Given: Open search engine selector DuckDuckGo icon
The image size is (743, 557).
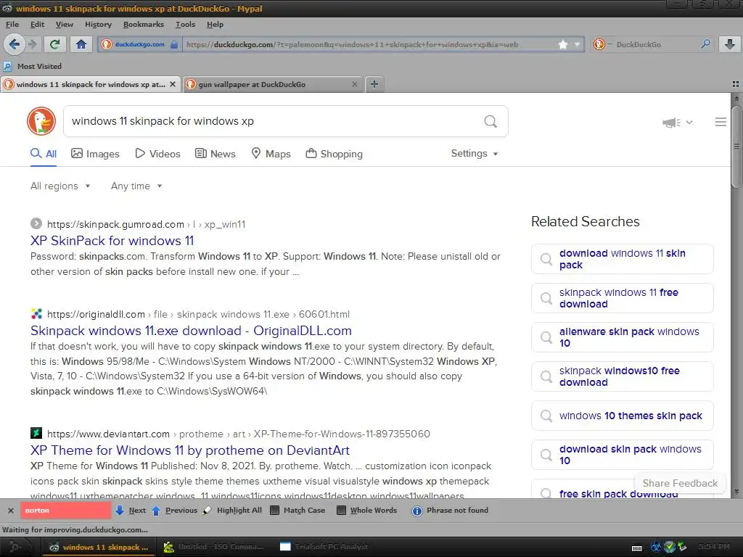Looking at the screenshot, I should 599,44.
